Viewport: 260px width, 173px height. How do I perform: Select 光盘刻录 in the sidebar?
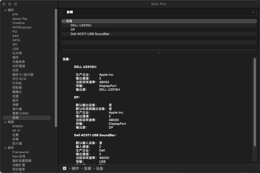point(19,62)
